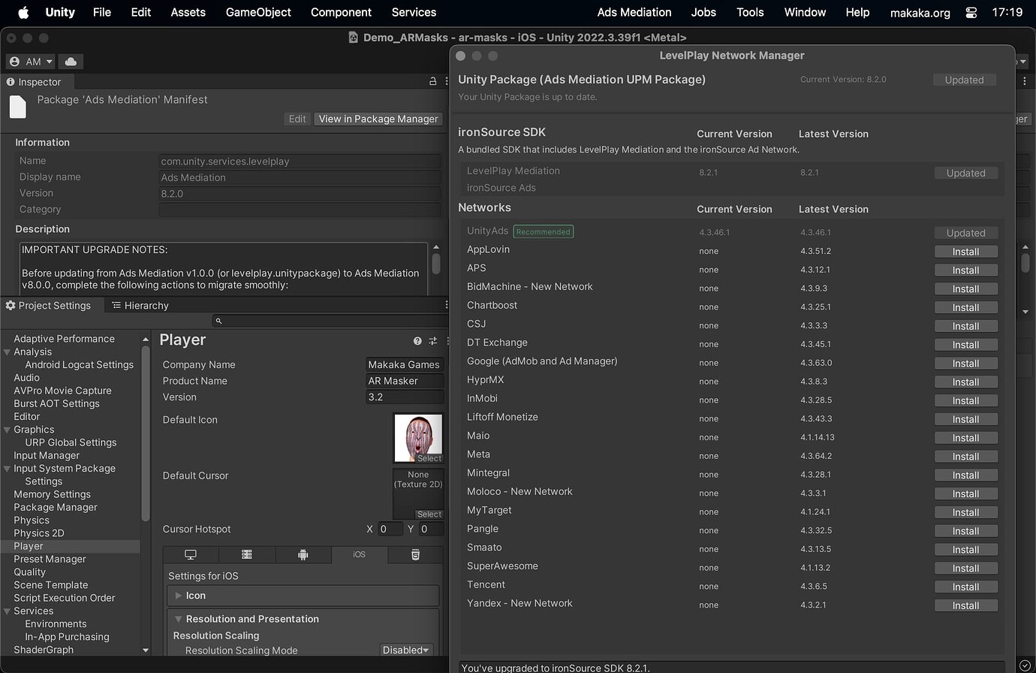Viewport: 1036px width, 673px height.
Task: Collapse the Resolution and Presentation section
Action: (x=178, y=619)
